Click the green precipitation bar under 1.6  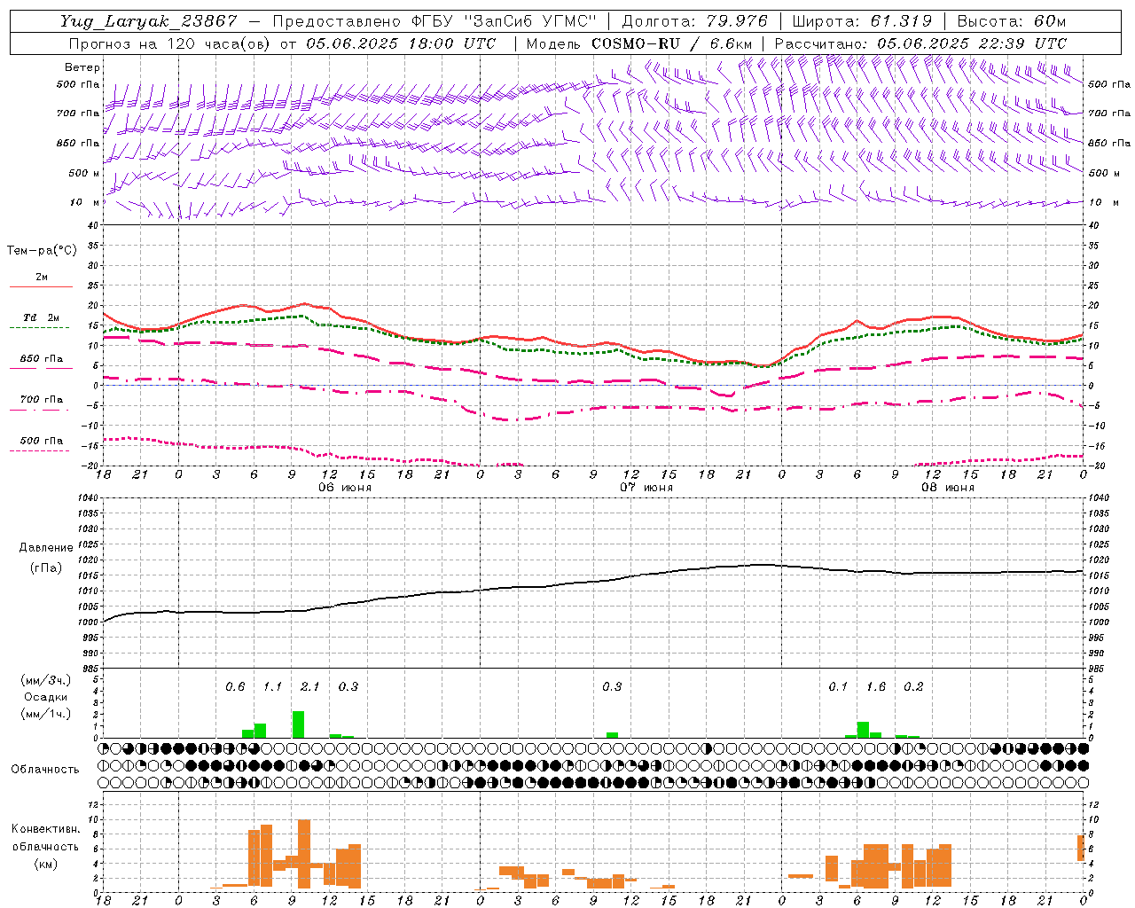point(863,730)
